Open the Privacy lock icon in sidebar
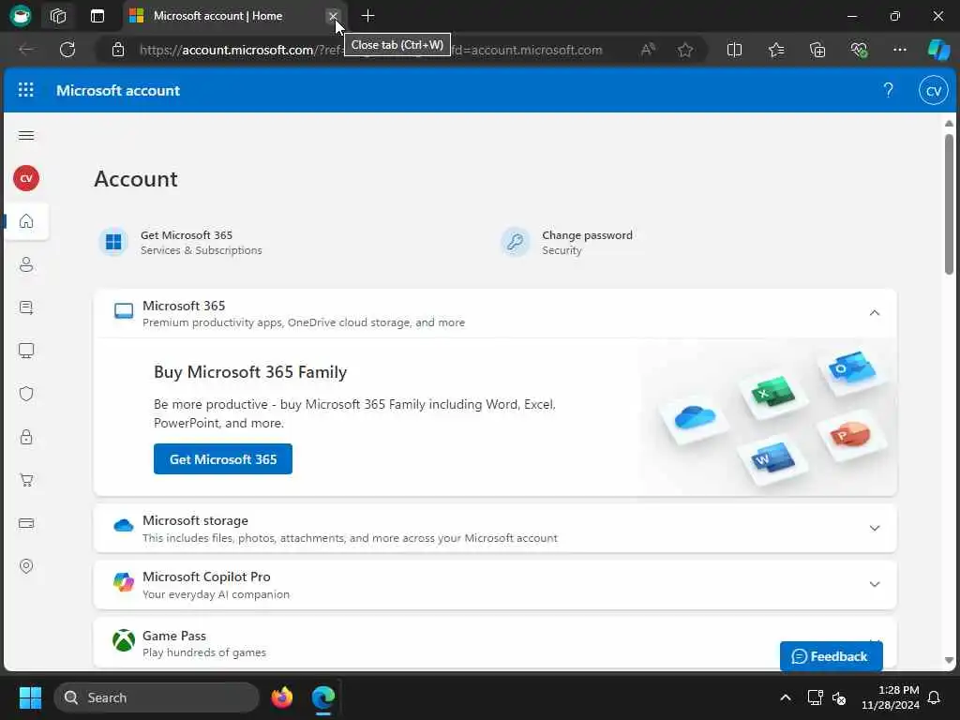 [x=26, y=437]
